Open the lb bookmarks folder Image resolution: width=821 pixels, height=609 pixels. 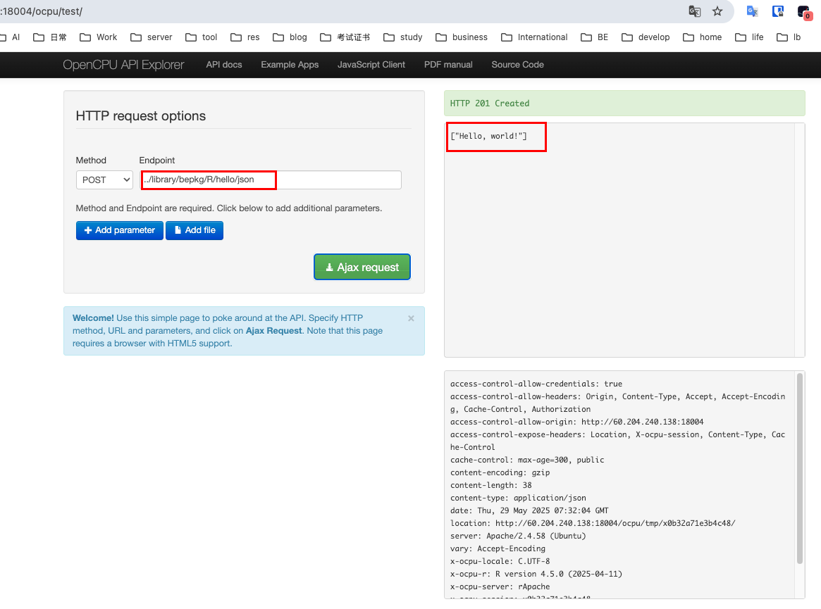[789, 37]
